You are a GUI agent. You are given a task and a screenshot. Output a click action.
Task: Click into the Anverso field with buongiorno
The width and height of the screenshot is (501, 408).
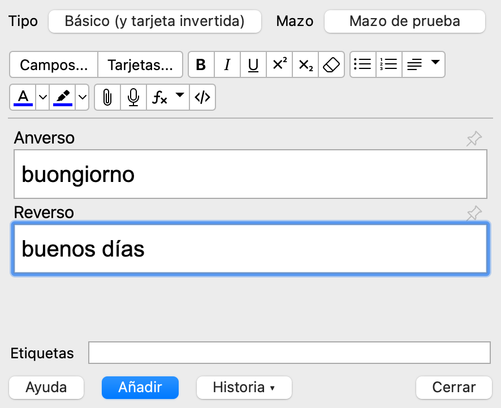[x=250, y=174]
